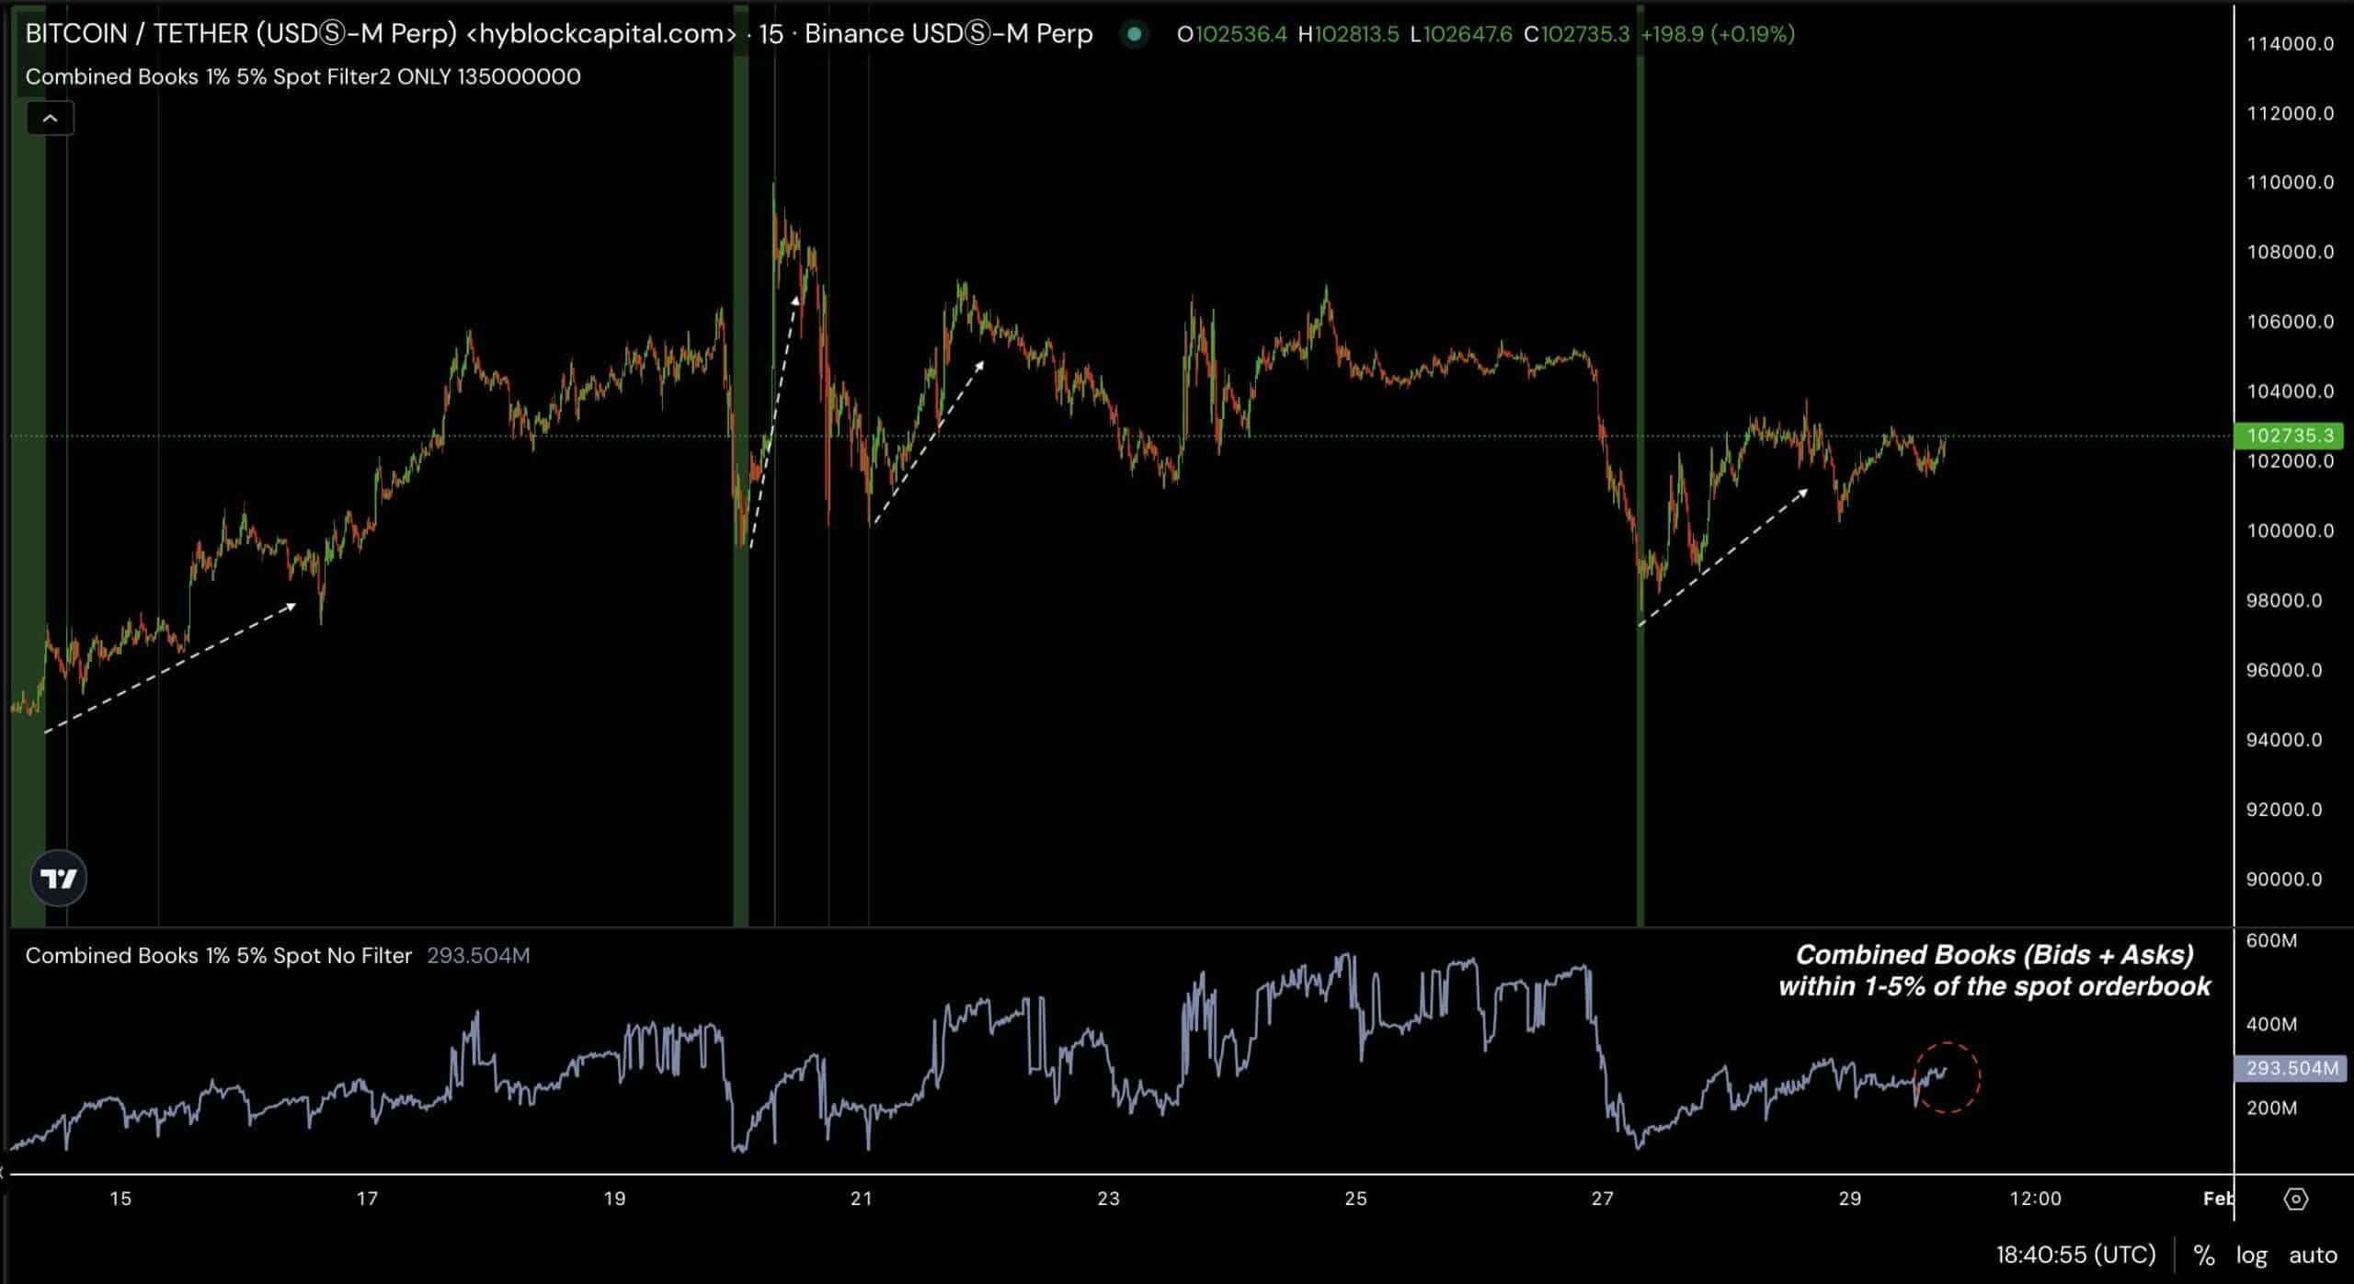This screenshot has width=2354, height=1284.
Task: Toggle log scale mode
Action: 2251,1255
